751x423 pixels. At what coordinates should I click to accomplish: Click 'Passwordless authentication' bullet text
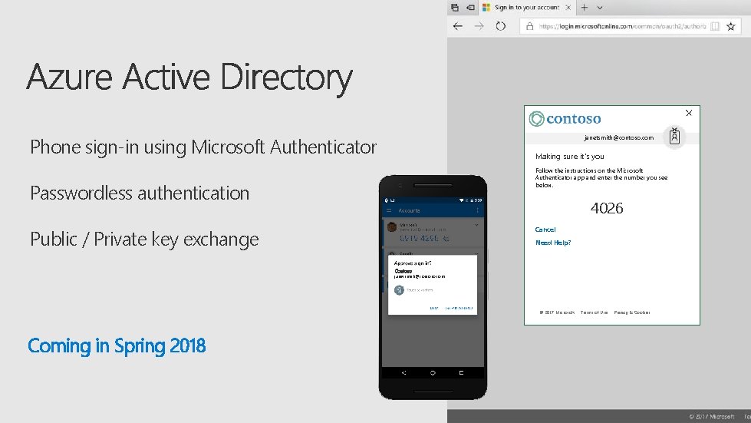(140, 193)
